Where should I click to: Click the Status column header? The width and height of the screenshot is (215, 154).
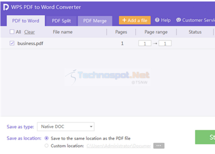[x=195, y=32]
